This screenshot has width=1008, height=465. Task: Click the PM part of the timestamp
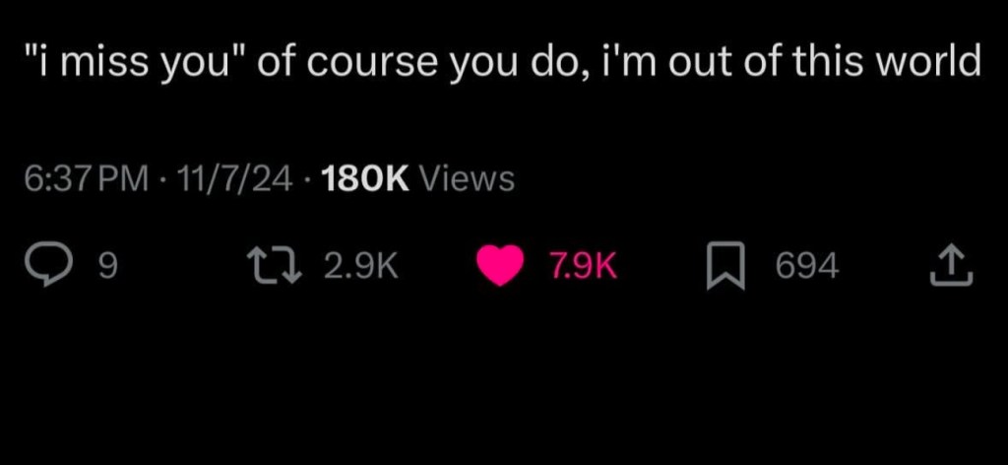point(124,179)
